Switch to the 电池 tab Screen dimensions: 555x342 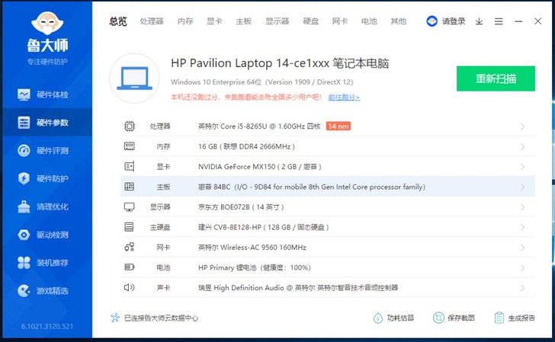[x=369, y=21]
